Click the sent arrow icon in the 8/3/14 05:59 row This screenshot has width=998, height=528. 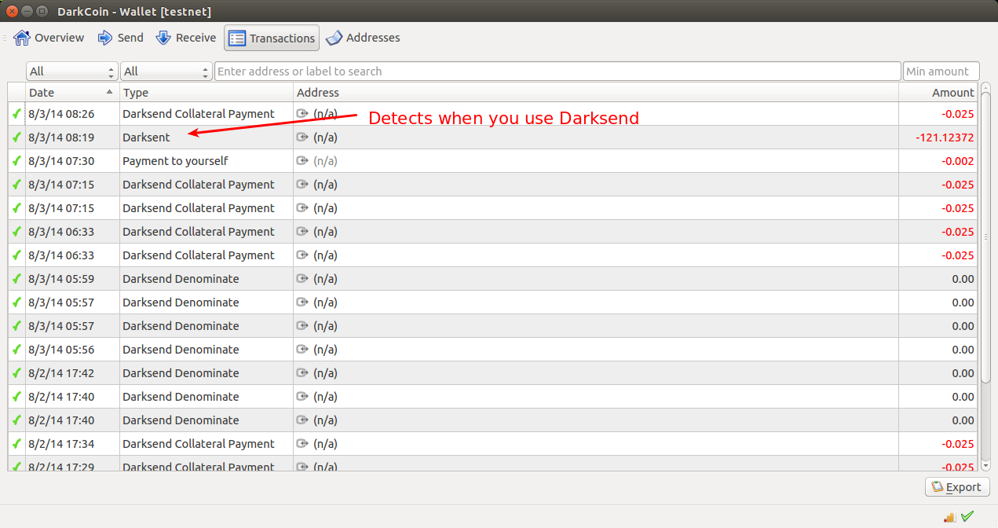coord(302,279)
